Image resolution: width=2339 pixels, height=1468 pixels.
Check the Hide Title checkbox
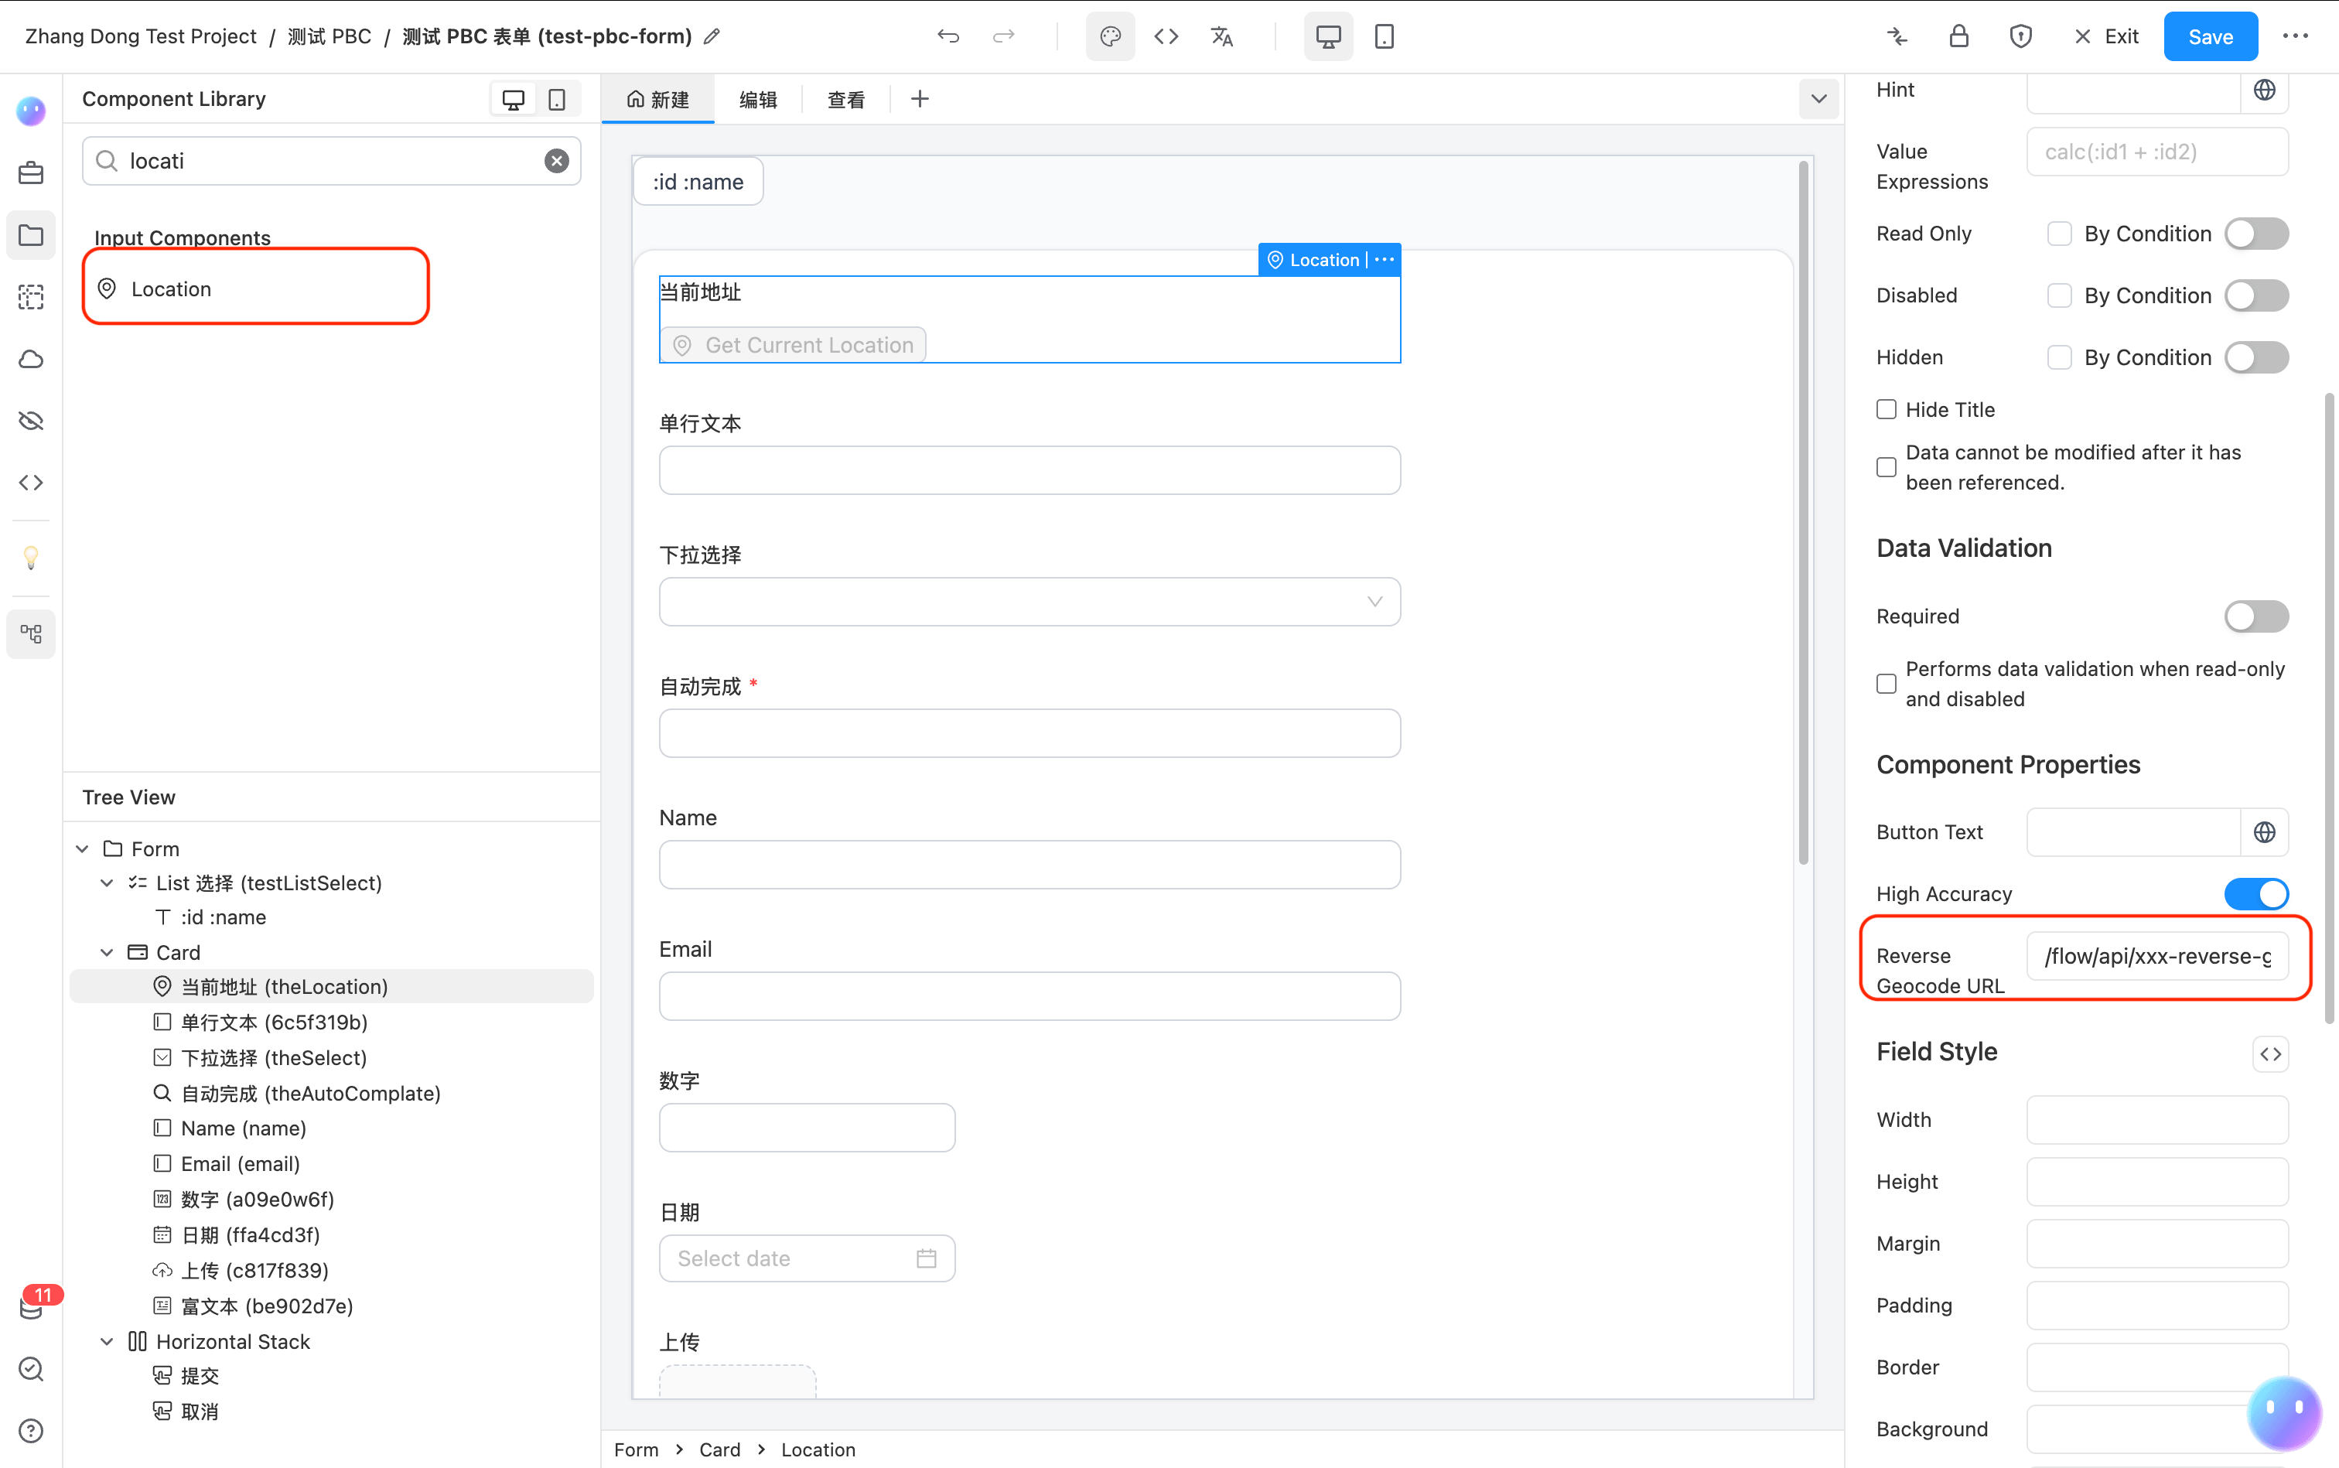[1886, 410]
